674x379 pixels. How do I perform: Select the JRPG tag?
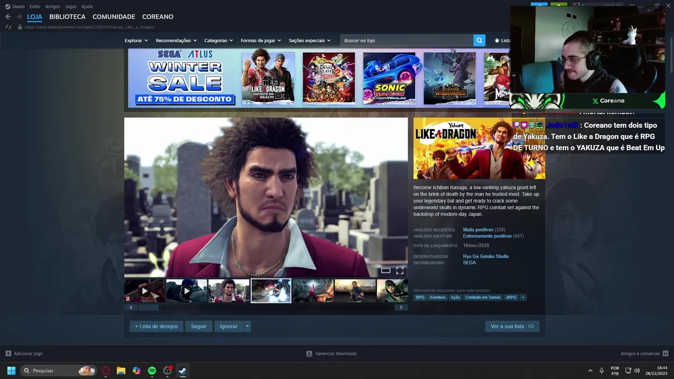point(511,297)
